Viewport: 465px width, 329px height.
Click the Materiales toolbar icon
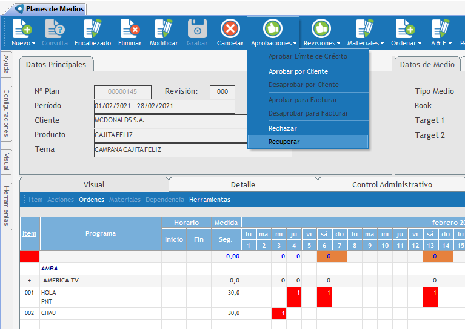[364, 28]
